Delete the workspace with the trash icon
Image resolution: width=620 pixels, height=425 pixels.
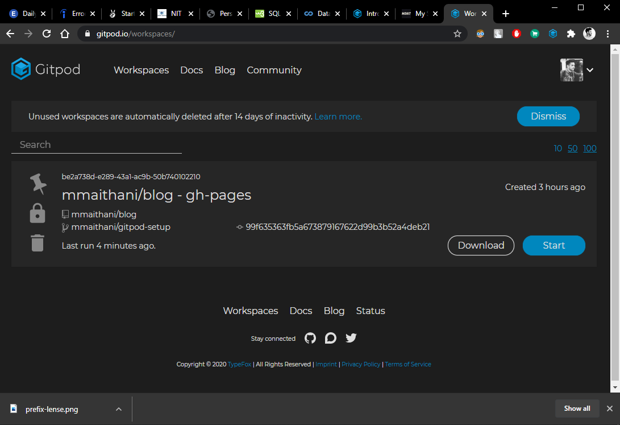(x=38, y=243)
